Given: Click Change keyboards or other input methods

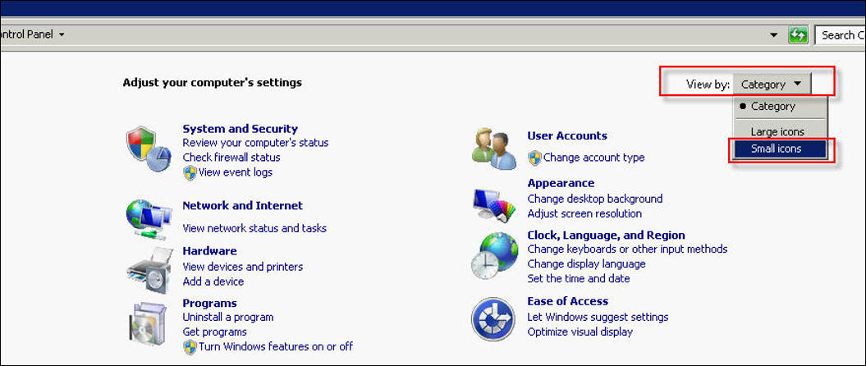Looking at the screenshot, I should point(627,249).
